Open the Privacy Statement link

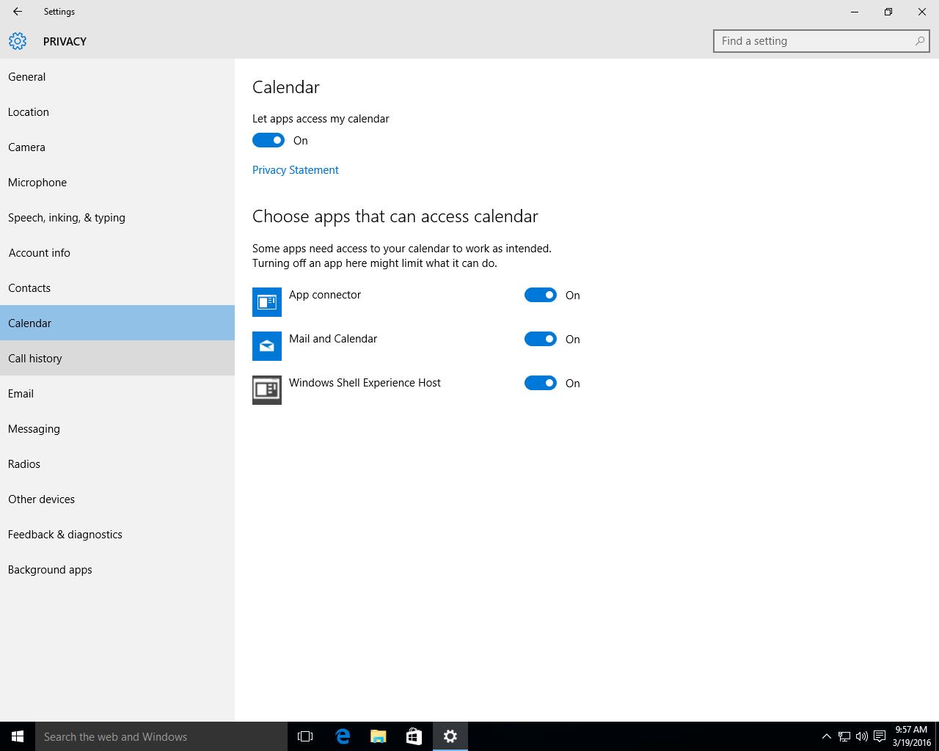point(296,169)
